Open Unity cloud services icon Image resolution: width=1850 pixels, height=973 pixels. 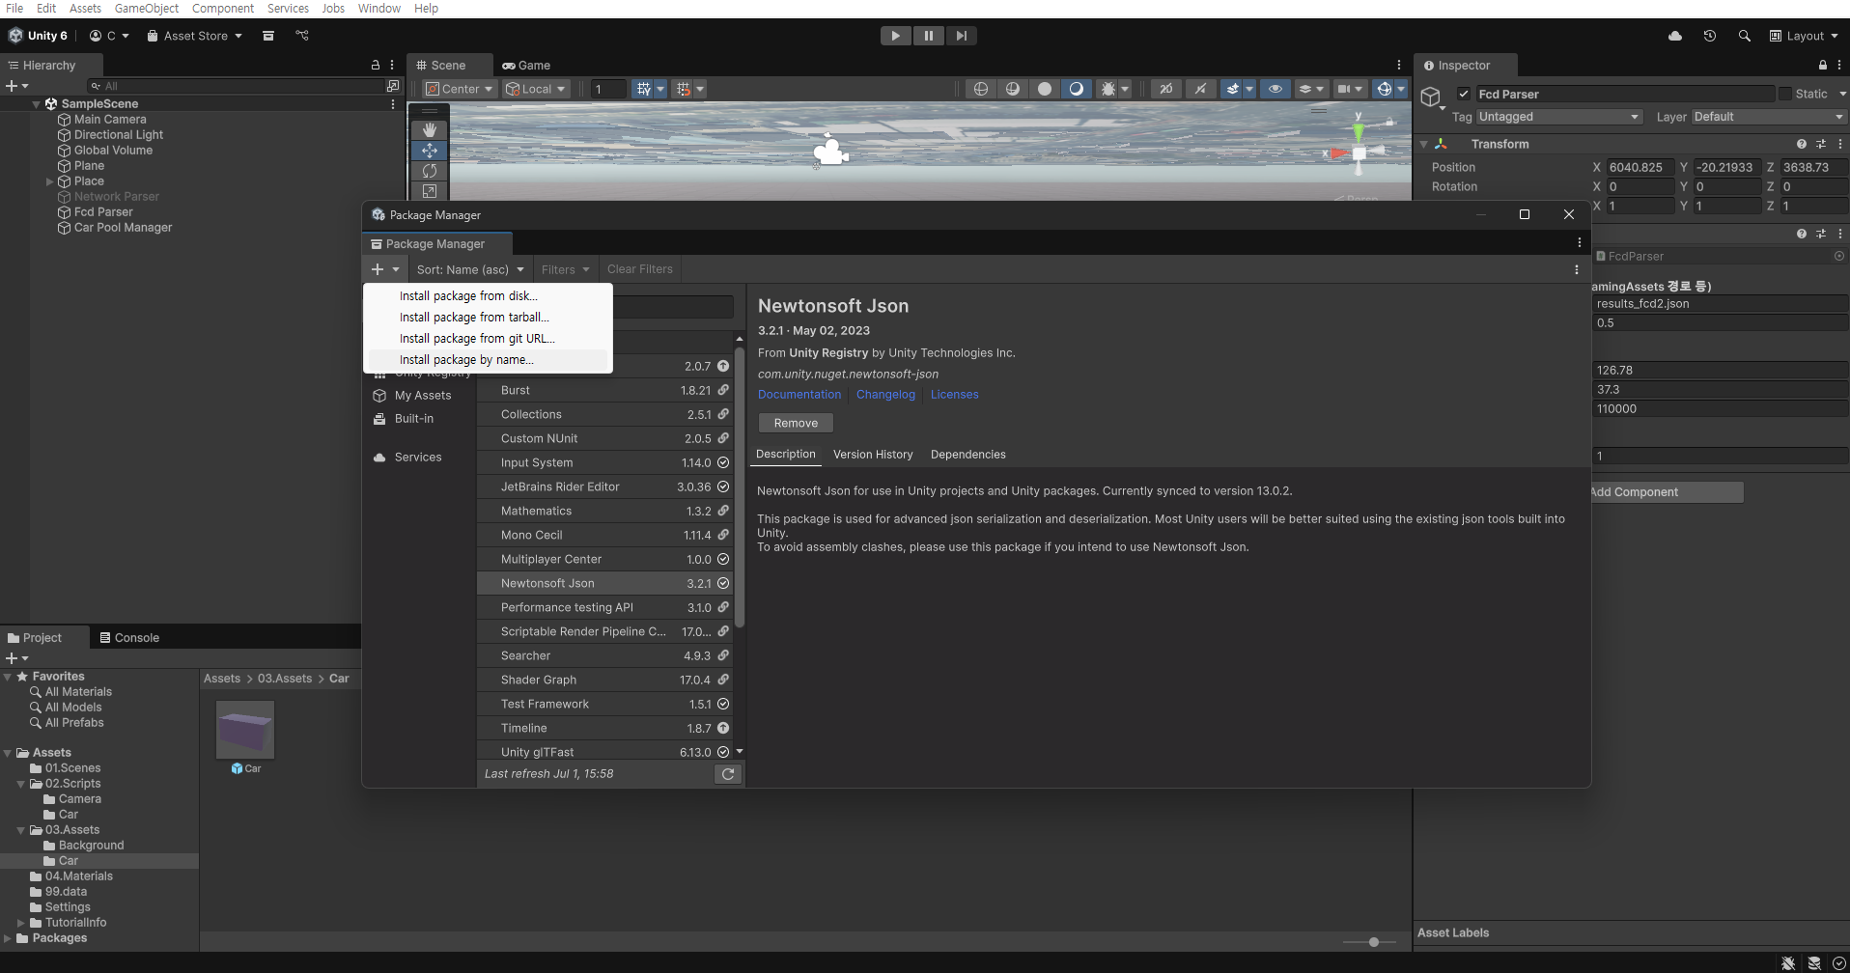tap(1675, 36)
